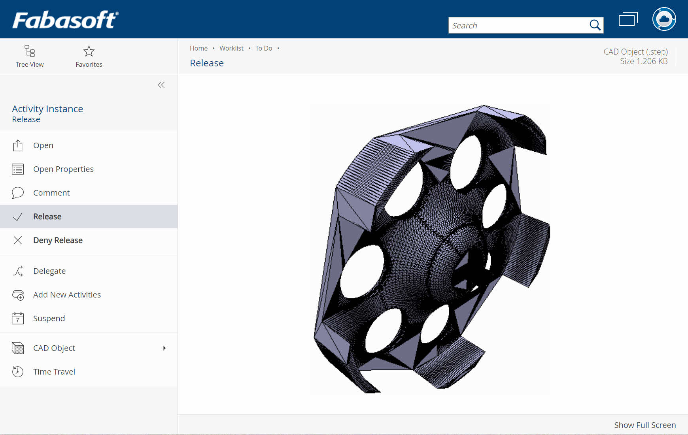Navigate to Home via breadcrumb
The height and width of the screenshot is (435, 688).
199,48
